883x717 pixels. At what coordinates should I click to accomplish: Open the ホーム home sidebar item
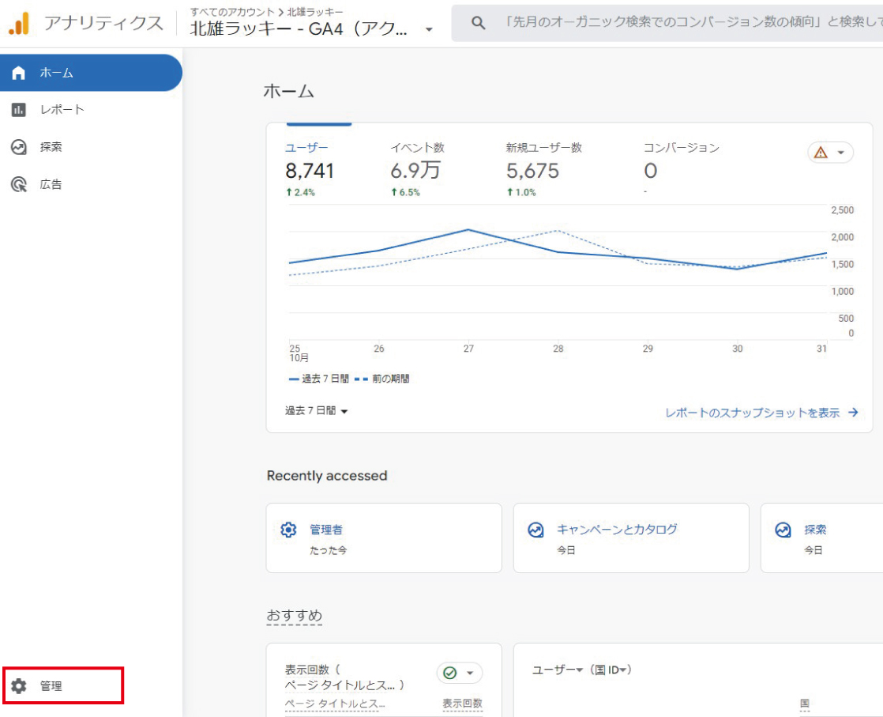click(91, 73)
